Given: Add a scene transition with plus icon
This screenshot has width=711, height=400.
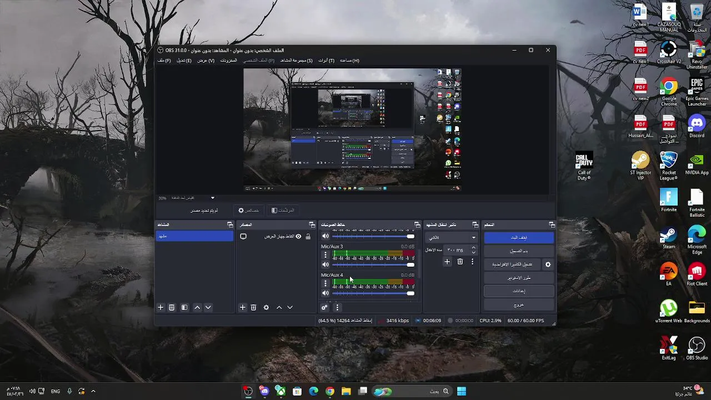Looking at the screenshot, I should tap(447, 262).
